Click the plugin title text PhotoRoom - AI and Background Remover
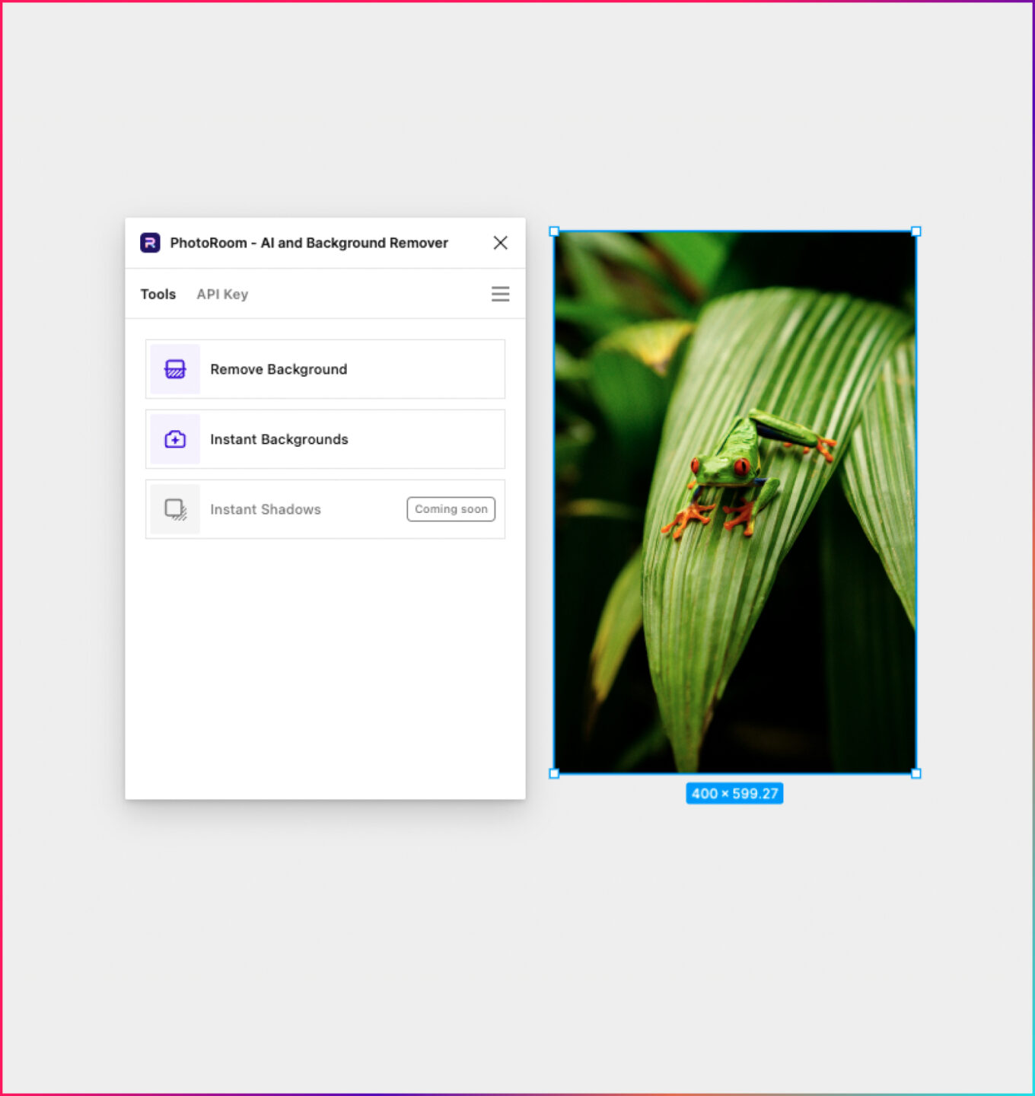 click(309, 243)
